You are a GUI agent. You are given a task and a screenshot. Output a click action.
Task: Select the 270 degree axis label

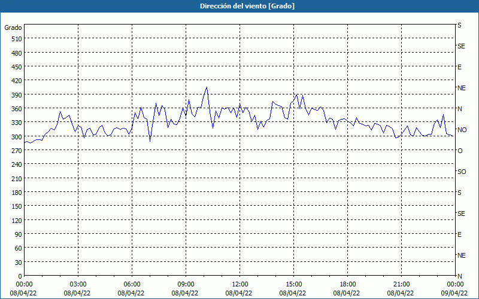point(17,151)
